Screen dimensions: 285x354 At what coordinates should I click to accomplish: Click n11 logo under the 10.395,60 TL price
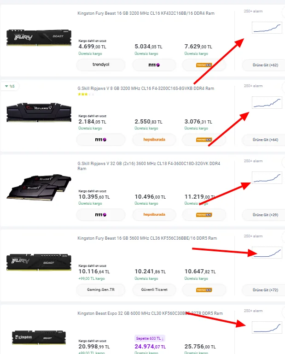100,214
